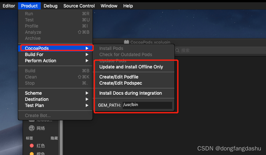The height and width of the screenshot is (155, 266).
Task: Open the Editor menu
Action: tap(9, 6)
